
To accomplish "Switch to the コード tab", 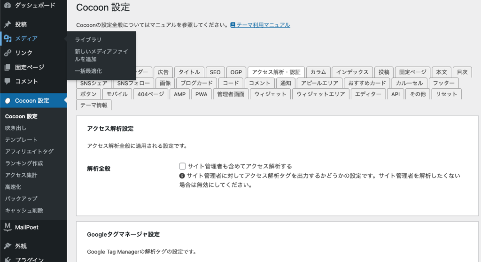I will [231, 83].
